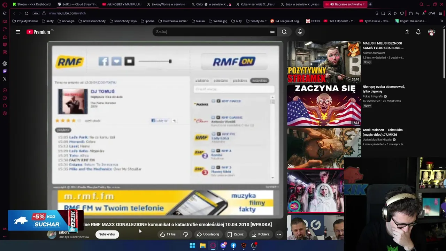
Task: Open Windows Start menu
Action: coord(192,245)
